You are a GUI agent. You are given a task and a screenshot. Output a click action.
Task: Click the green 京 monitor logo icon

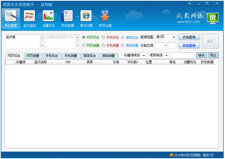212,19
